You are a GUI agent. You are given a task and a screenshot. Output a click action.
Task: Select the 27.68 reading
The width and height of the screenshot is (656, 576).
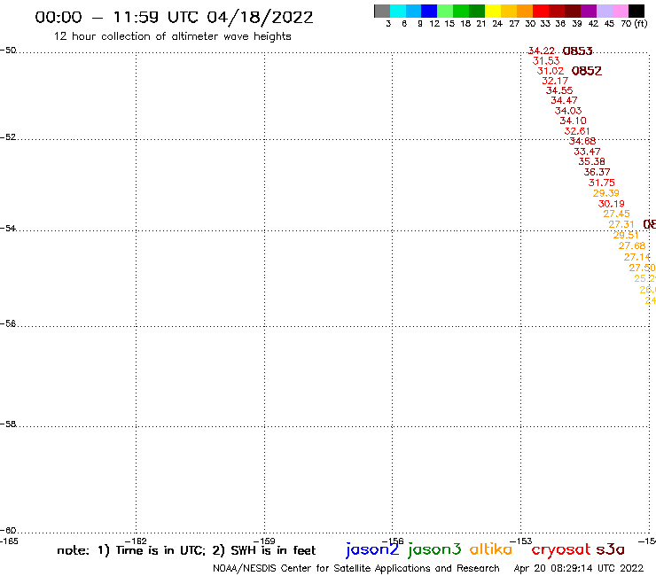point(632,246)
